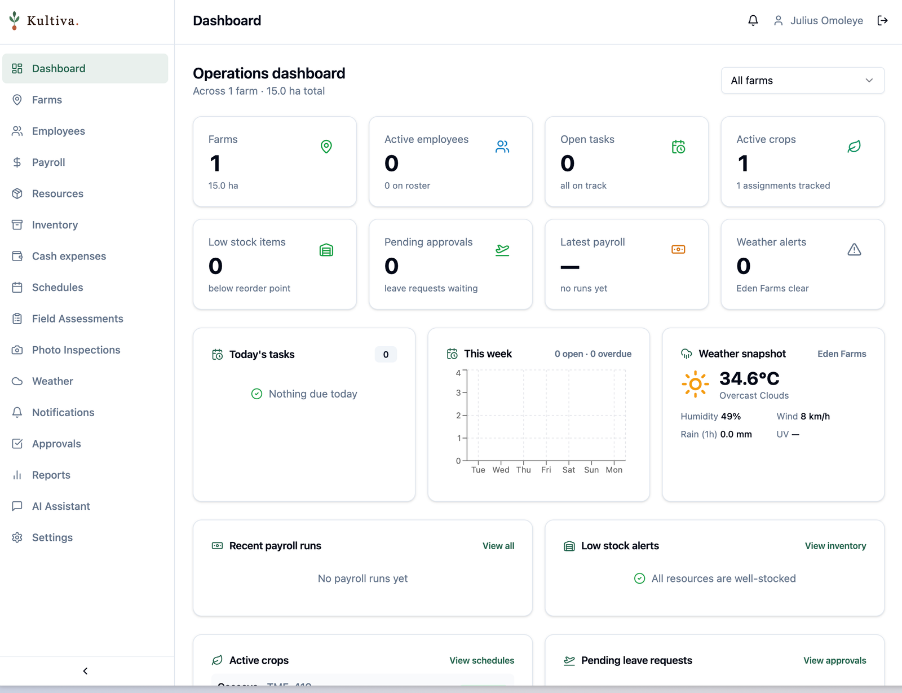Click 'Nothing due today' message
Viewport: 902px width, 693px height.
(x=313, y=394)
